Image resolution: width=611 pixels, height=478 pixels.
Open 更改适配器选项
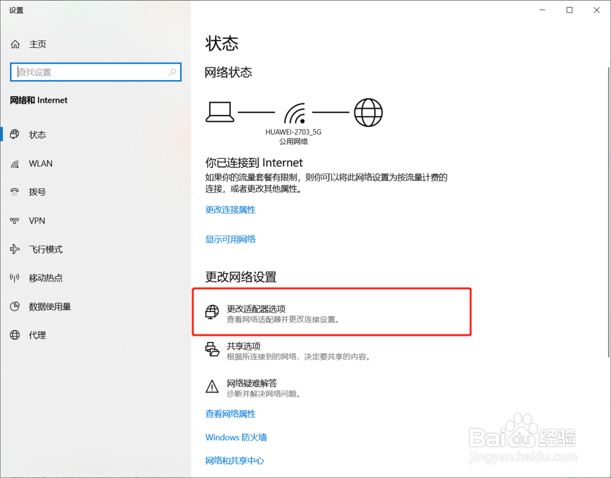tap(332, 312)
